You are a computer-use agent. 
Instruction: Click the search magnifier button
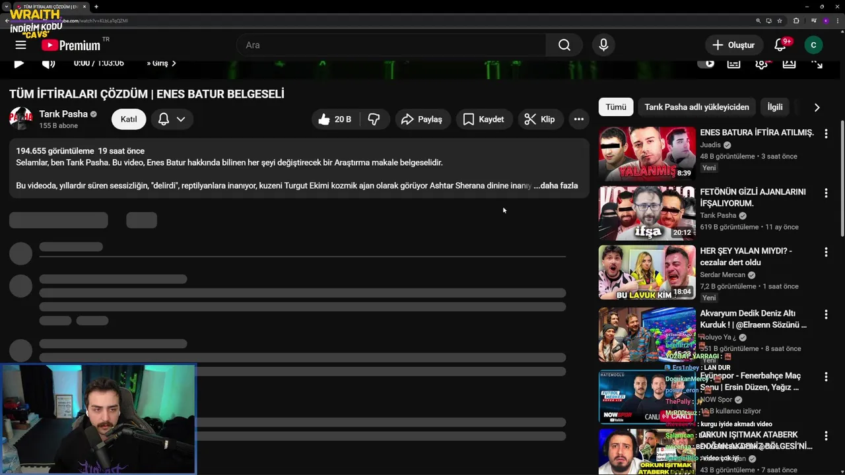point(564,45)
